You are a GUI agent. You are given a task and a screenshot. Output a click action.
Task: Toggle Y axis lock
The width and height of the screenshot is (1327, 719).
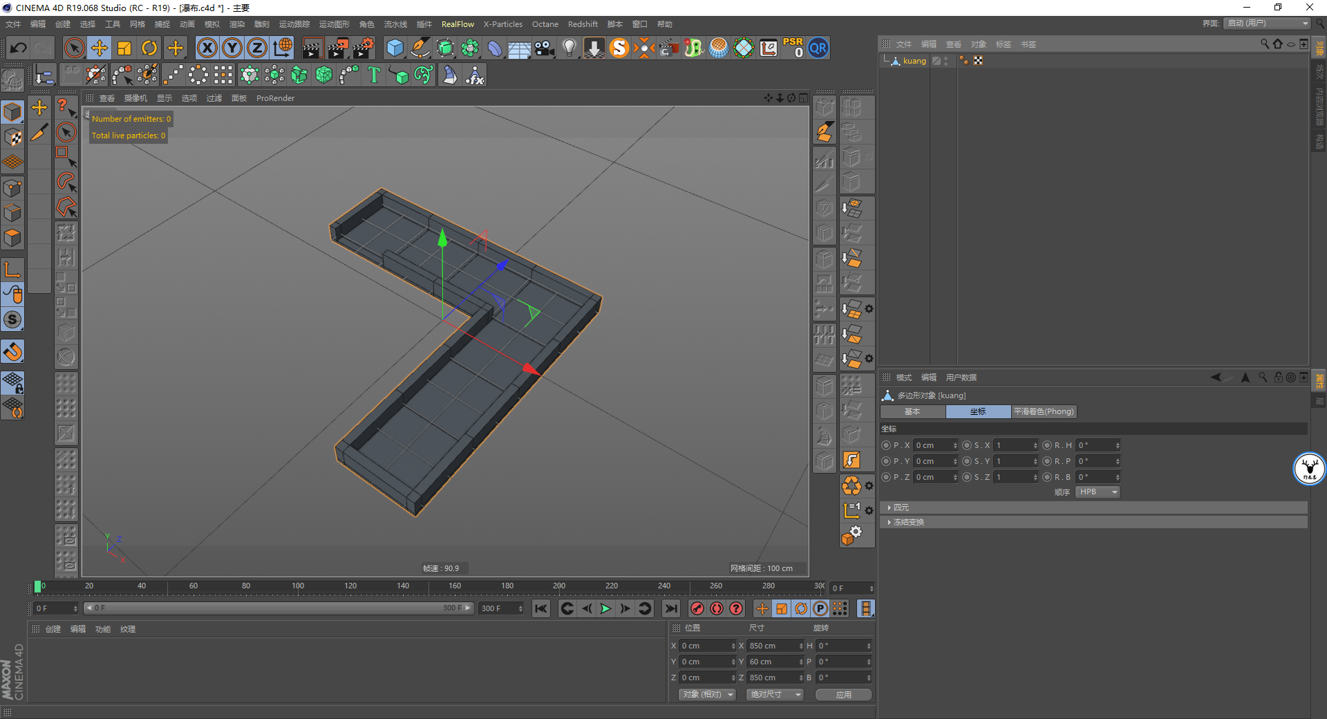tap(232, 48)
